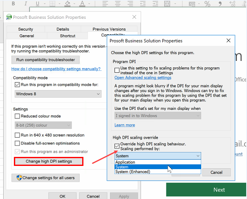
Task: Close the background Properties window
Action: [x=134, y=17]
